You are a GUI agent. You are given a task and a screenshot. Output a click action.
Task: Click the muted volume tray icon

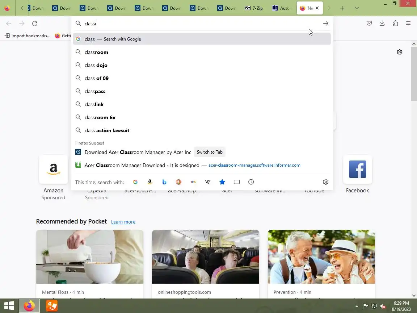click(383, 306)
